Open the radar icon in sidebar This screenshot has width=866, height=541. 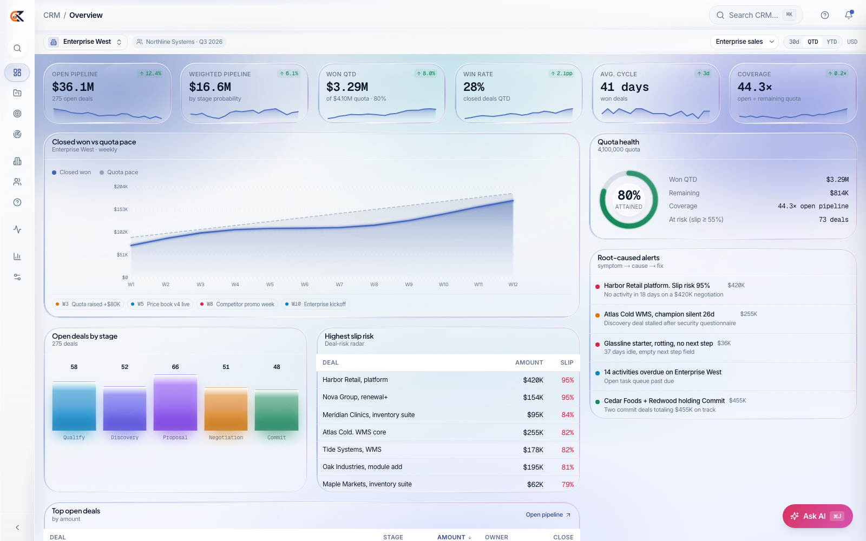coord(17,134)
